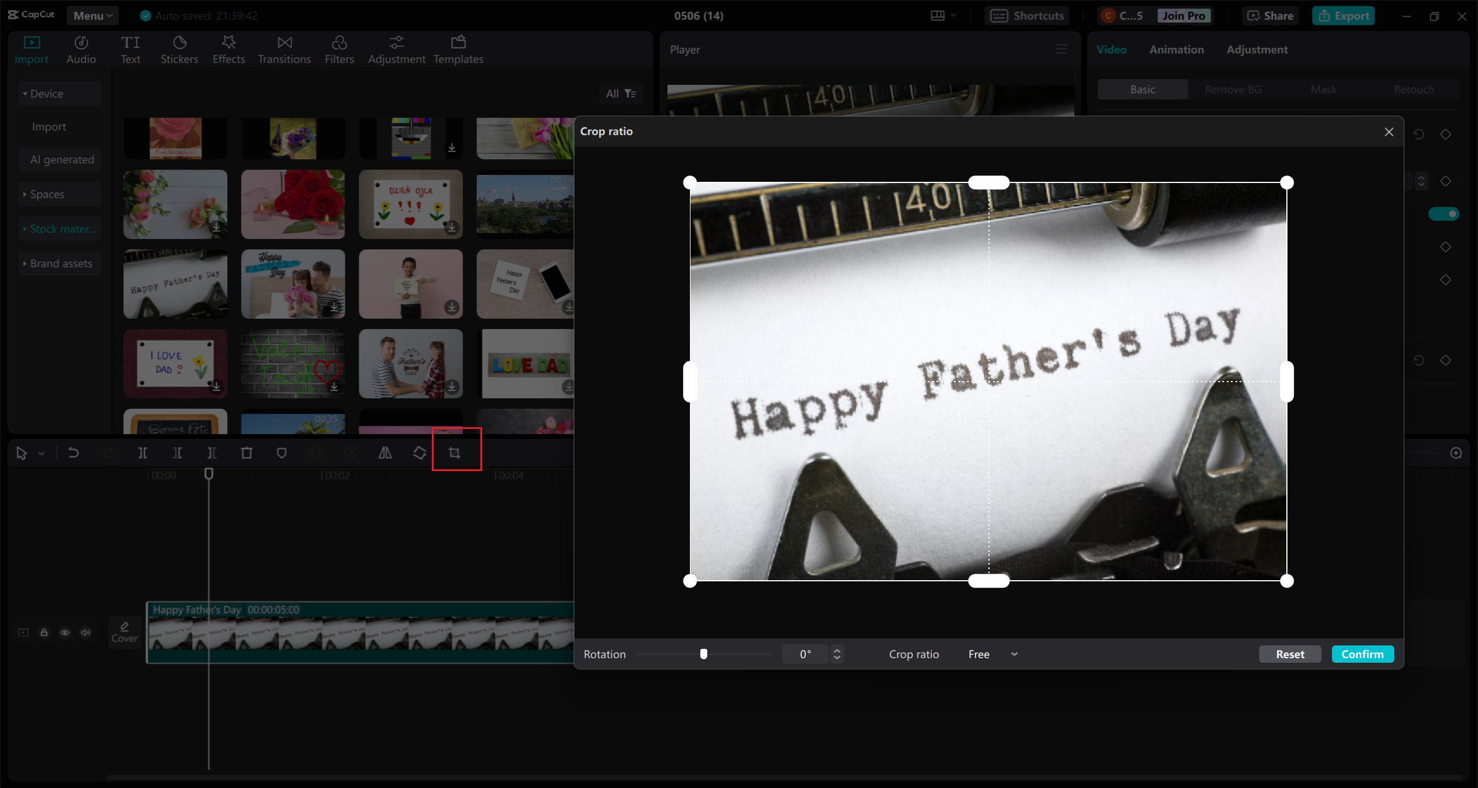The height and width of the screenshot is (788, 1478).
Task: Select the Transitions tab in top menu
Action: 283,49
